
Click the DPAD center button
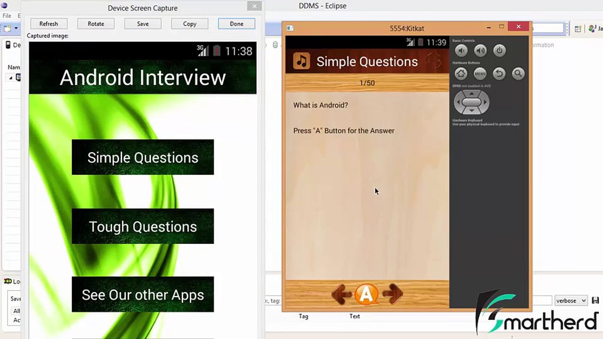(x=472, y=102)
